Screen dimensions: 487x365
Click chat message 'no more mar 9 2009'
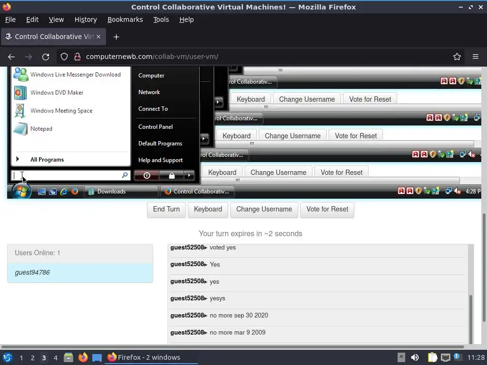coord(237,332)
